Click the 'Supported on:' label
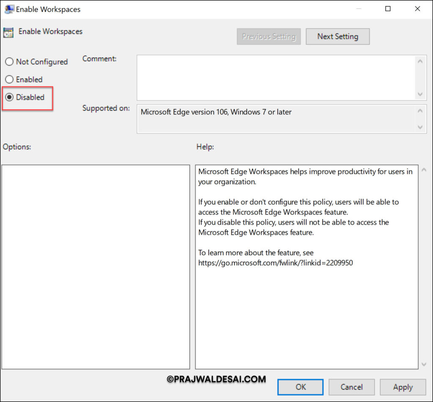Viewport: 433px width, 402px height. coord(106,108)
